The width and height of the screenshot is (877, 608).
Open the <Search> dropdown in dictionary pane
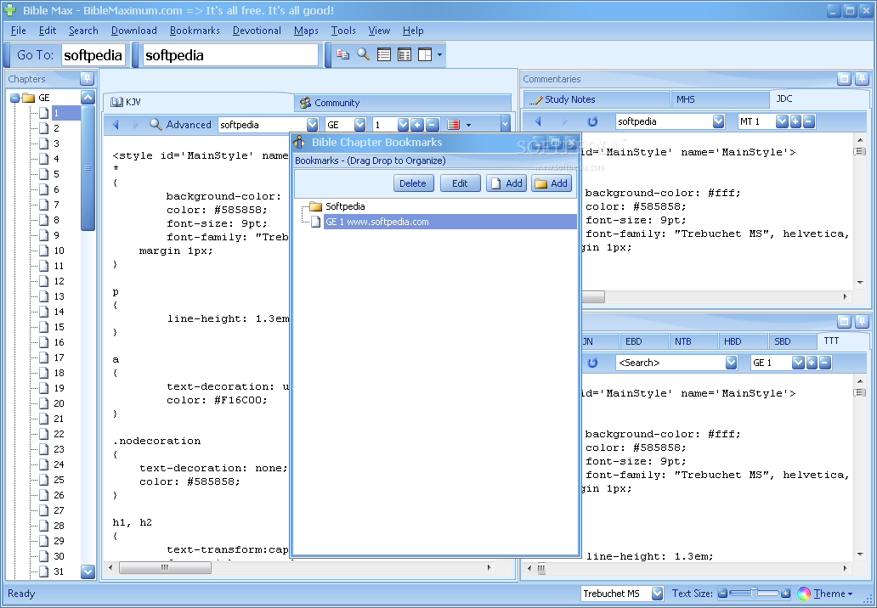731,363
